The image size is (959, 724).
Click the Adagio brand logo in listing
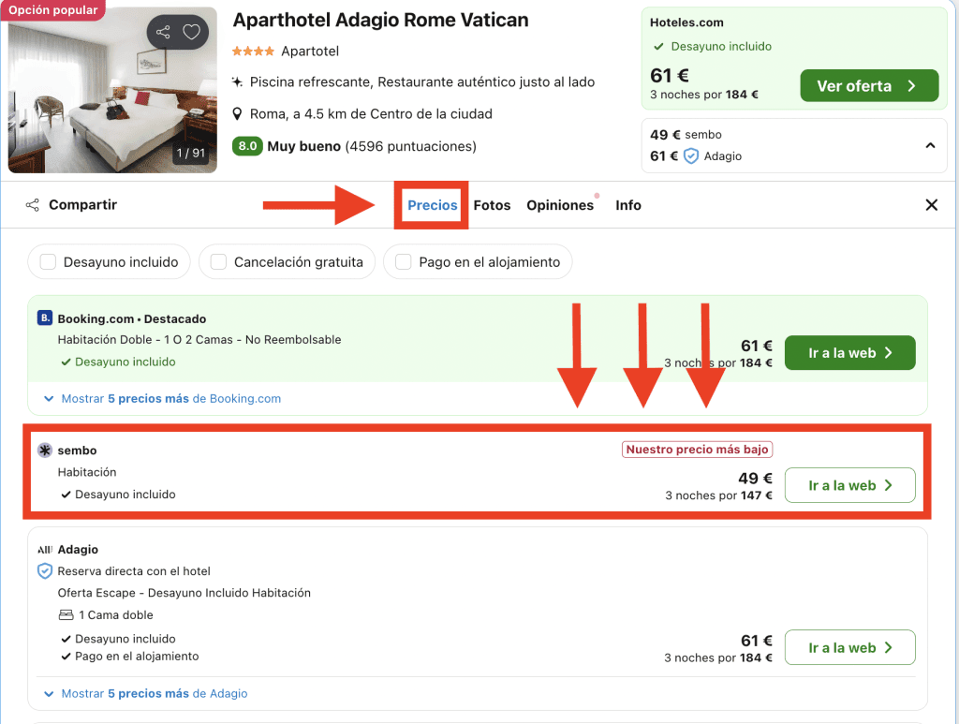45,550
